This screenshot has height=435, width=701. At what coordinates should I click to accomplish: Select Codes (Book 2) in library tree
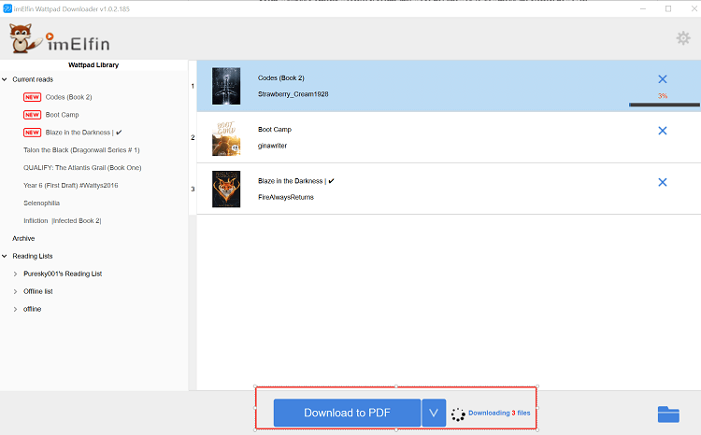pyautogui.click(x=68, y=97)
